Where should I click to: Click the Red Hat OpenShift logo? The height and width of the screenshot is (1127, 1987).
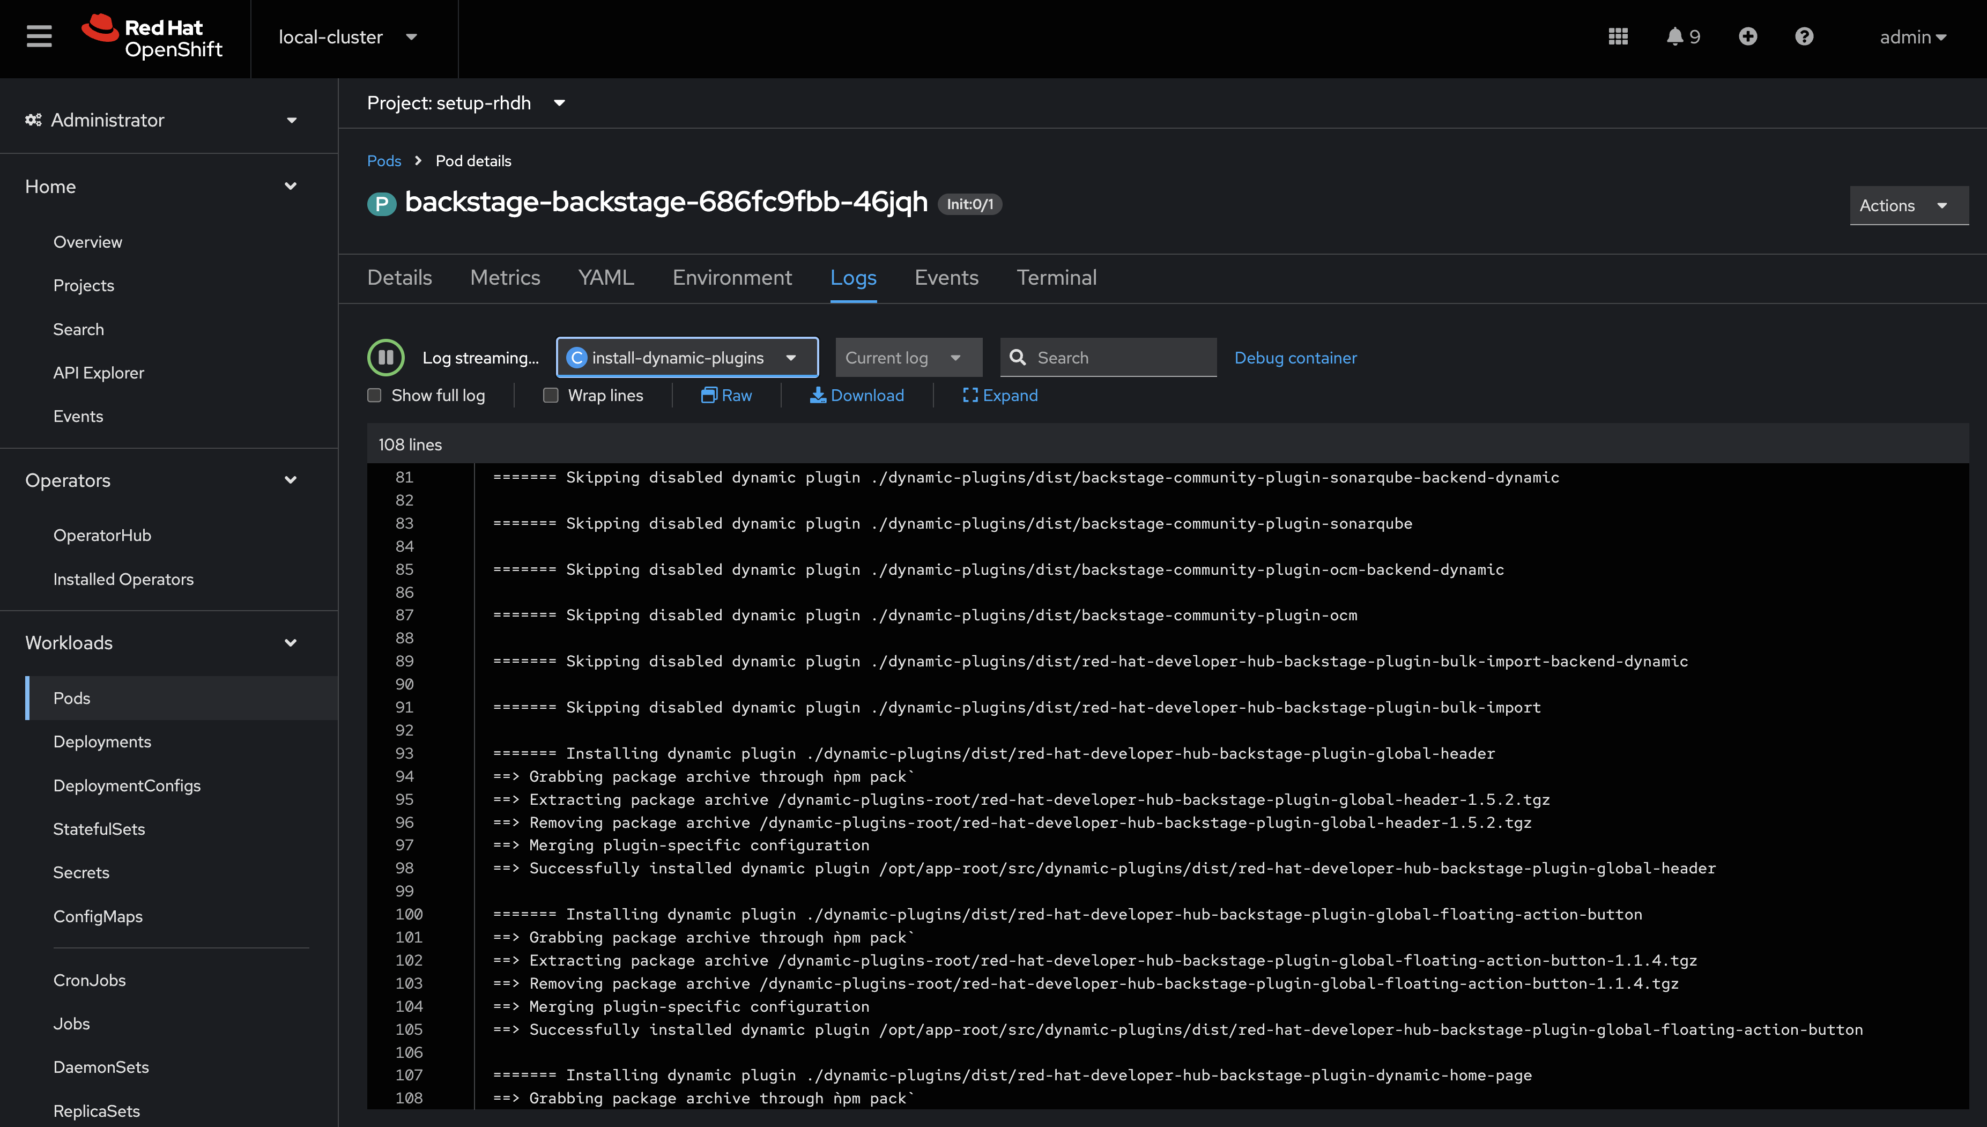tap(152, 36)
